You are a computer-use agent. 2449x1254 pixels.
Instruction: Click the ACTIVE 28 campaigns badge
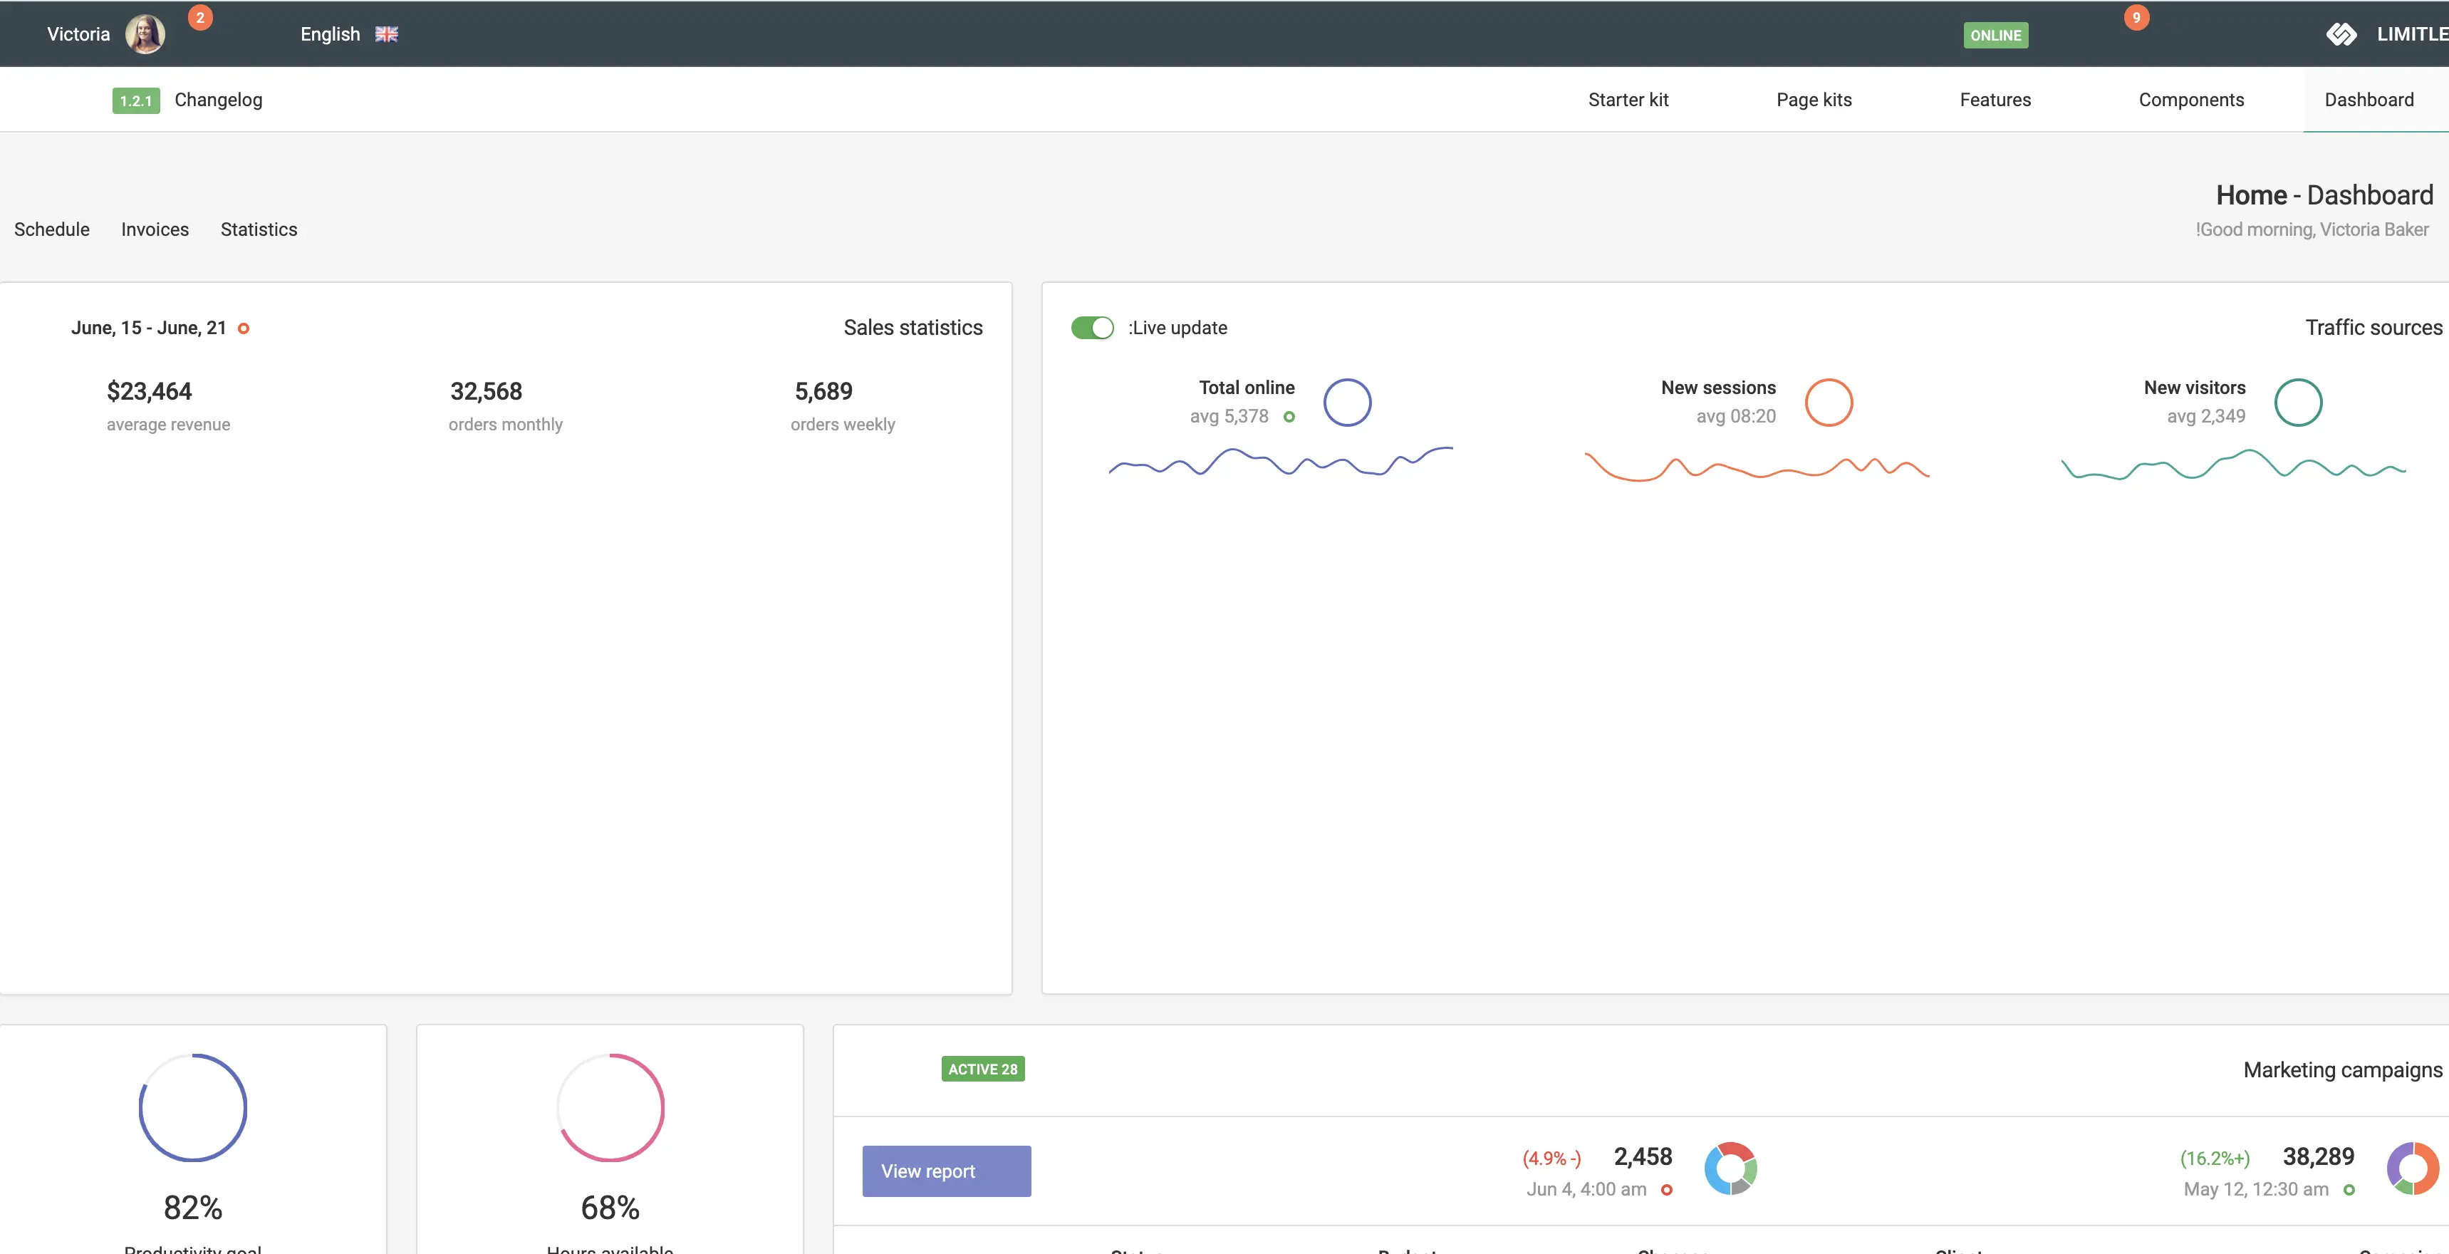click(x=982, y=1069)
